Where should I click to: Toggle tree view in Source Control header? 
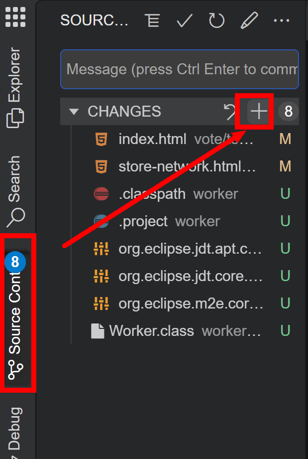pos(152,20)
